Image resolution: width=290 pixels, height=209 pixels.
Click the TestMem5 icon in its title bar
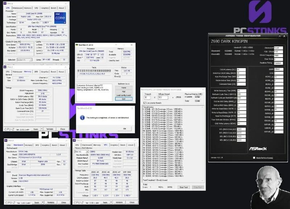click(x=77, y=45)
